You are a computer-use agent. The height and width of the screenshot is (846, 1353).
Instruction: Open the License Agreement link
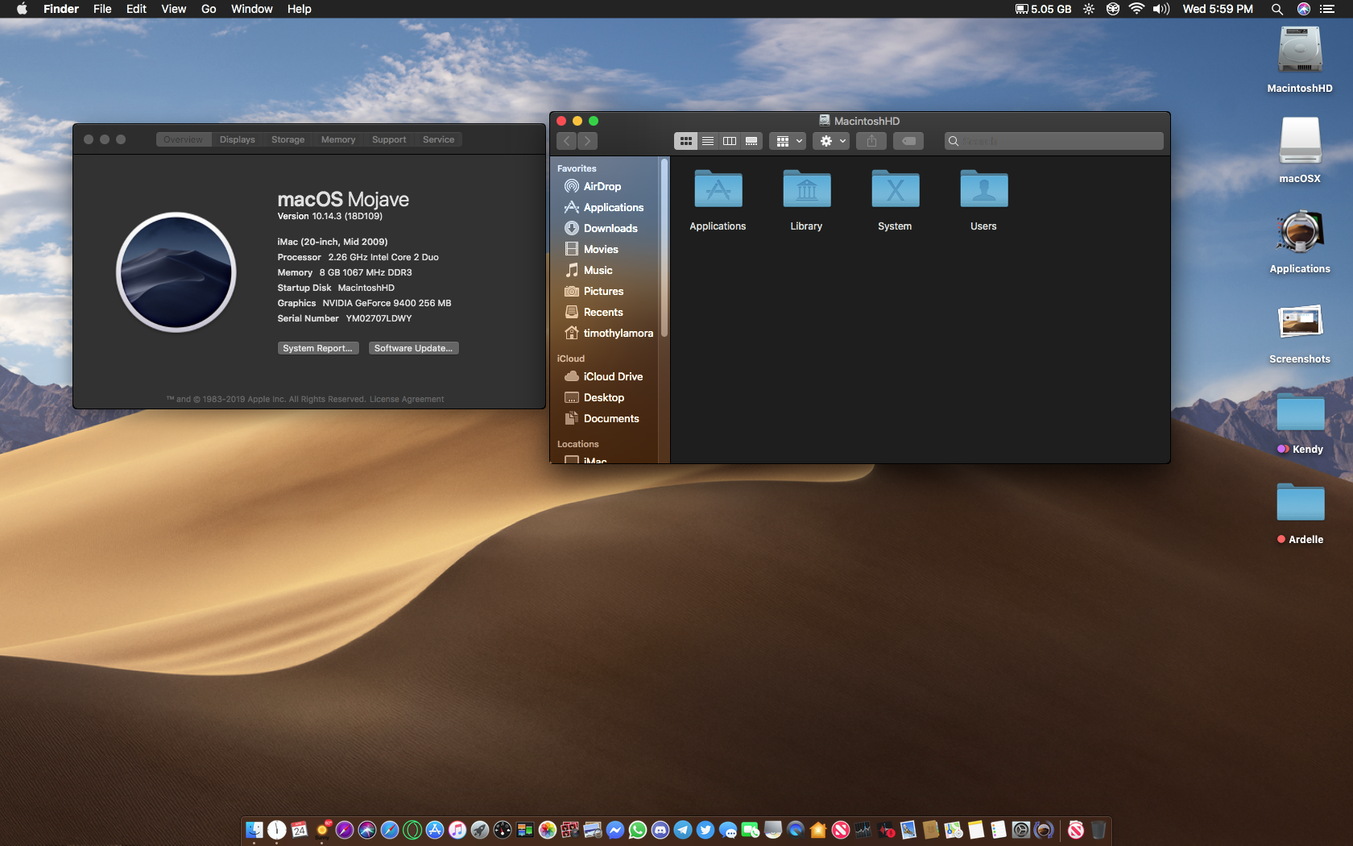(x=407, y=399)
